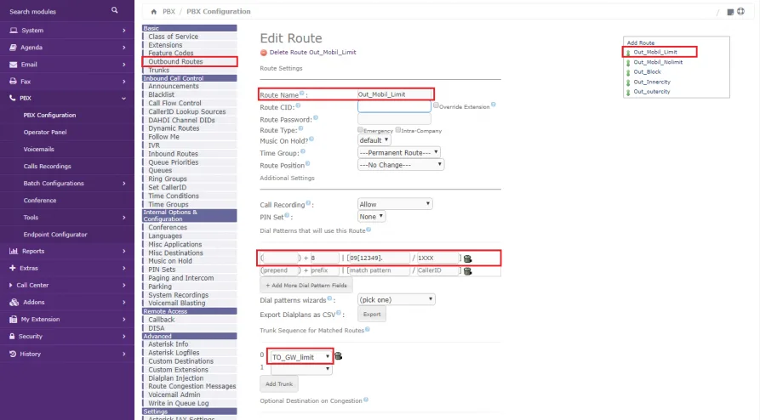
Task: Click the Fax printer icon in sidebar
Action: click(x=13, y=82)
